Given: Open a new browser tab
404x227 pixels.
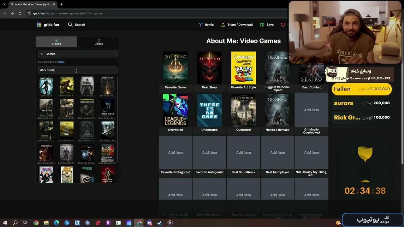Looking at the screenshot, I should click(61, 4).
